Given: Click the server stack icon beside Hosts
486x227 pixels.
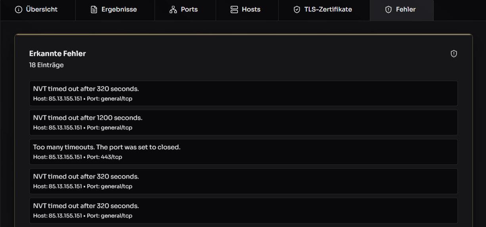Looking at the screenshot, I should tap(234, 10).
